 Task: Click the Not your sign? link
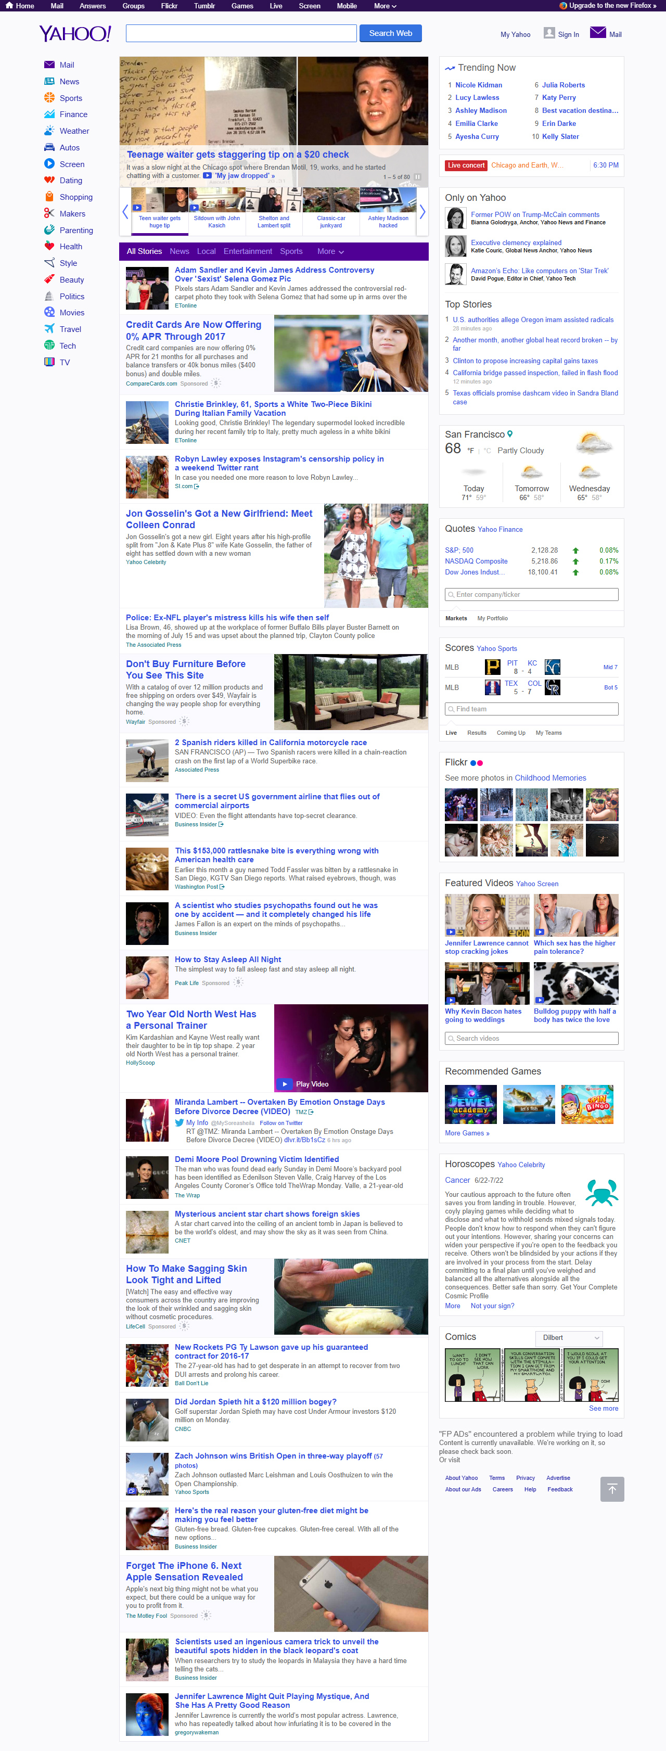(x=492, y=1306)
